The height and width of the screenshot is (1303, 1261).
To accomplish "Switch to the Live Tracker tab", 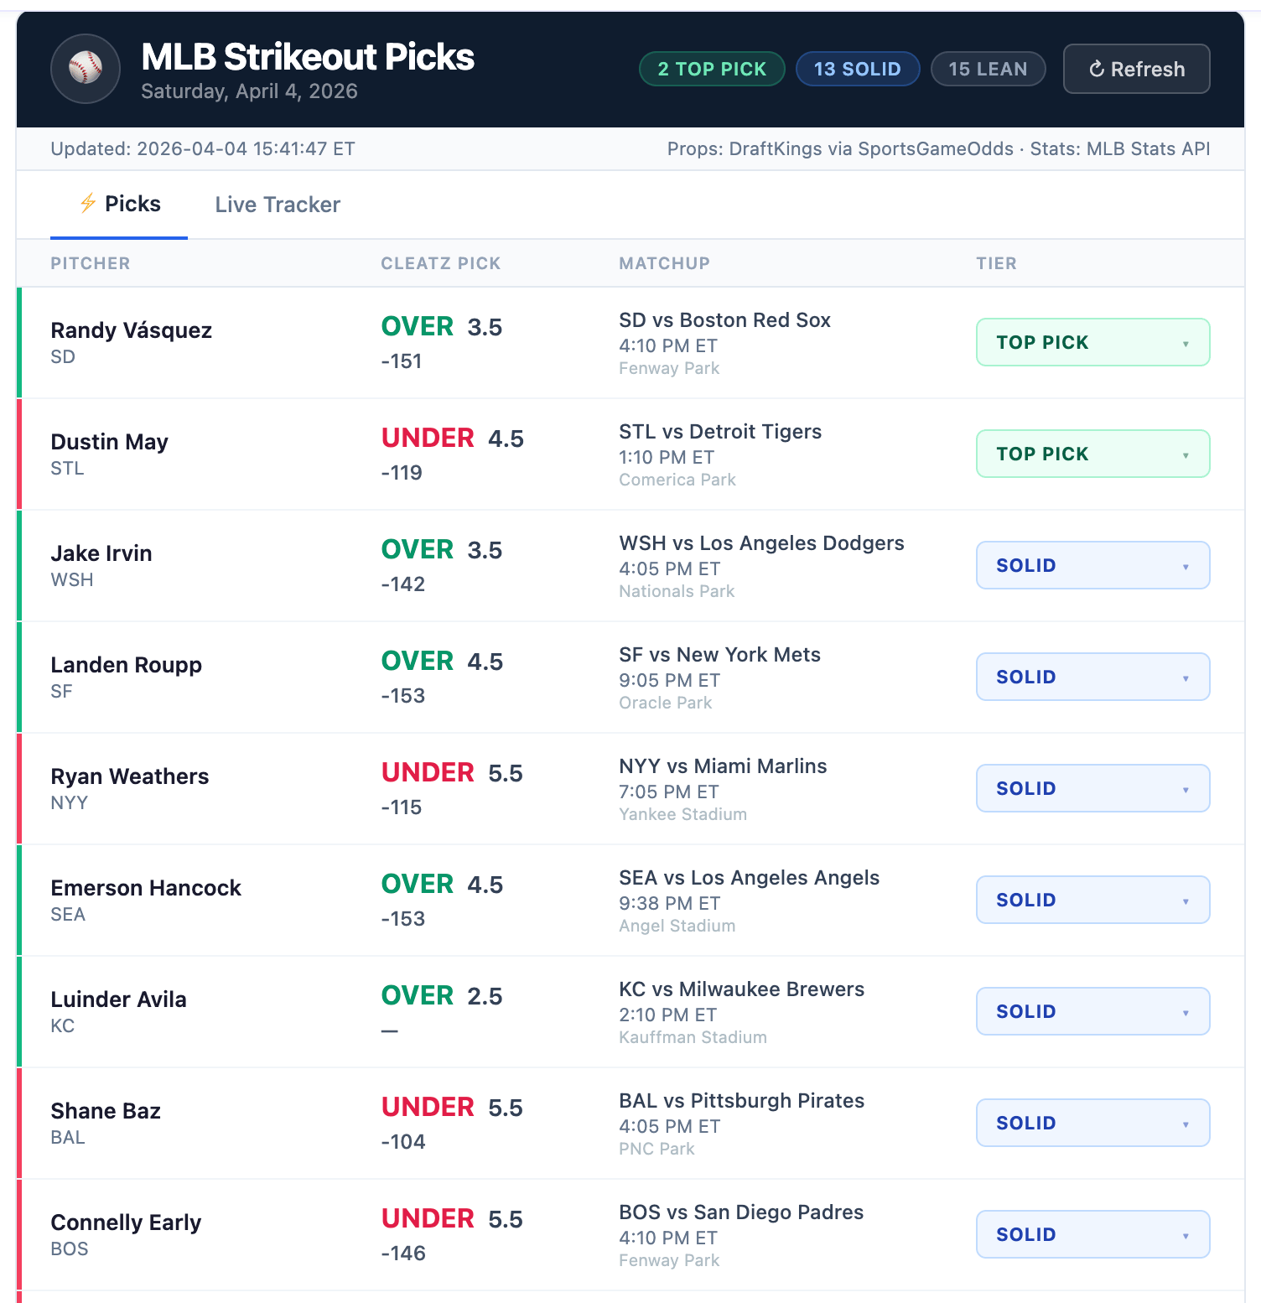I will (278, 205).
